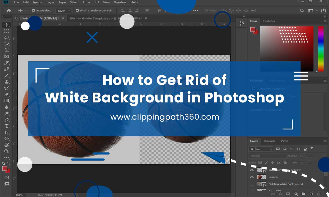
Task: Select the Brush tool
Action: pos(6,75)
